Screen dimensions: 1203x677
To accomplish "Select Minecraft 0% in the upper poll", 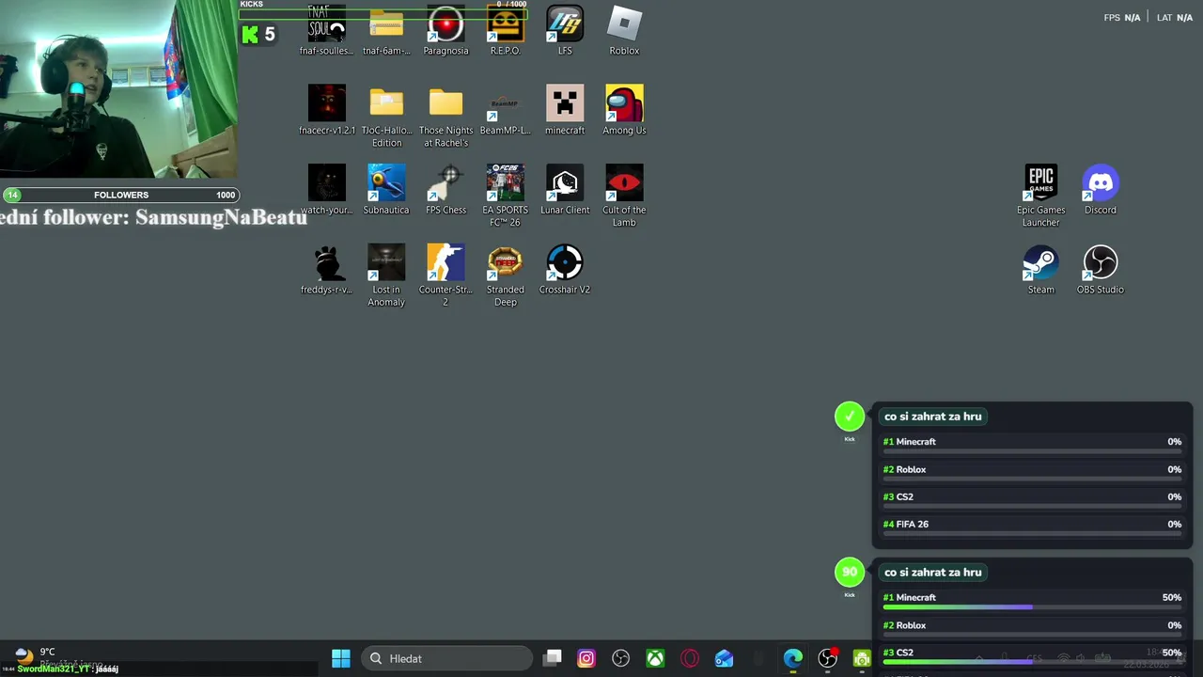I will (x=1032, y=444).
